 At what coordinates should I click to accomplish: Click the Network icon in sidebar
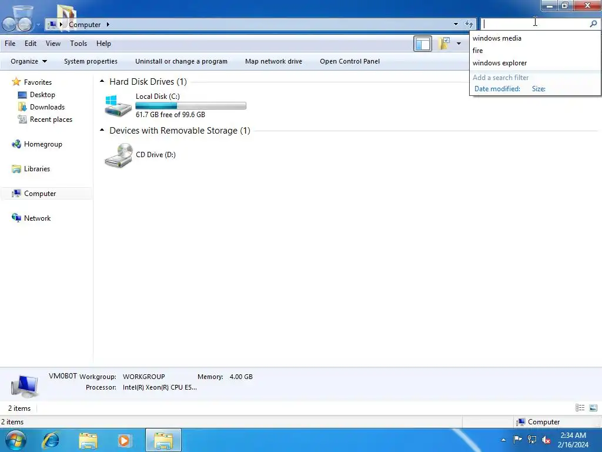(x=16, y=218)
